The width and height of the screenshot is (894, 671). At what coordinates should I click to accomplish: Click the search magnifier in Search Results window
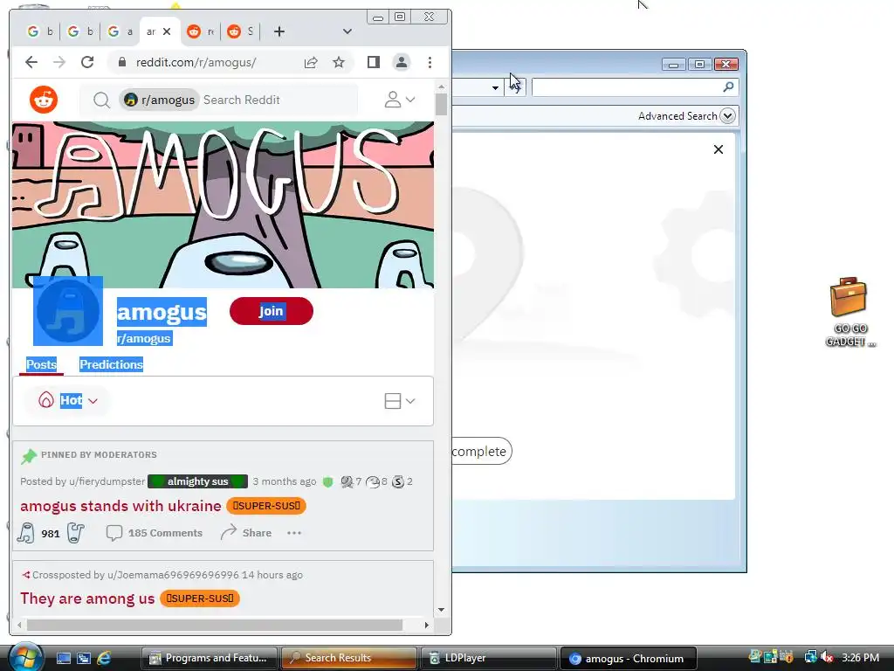(728, 86)
